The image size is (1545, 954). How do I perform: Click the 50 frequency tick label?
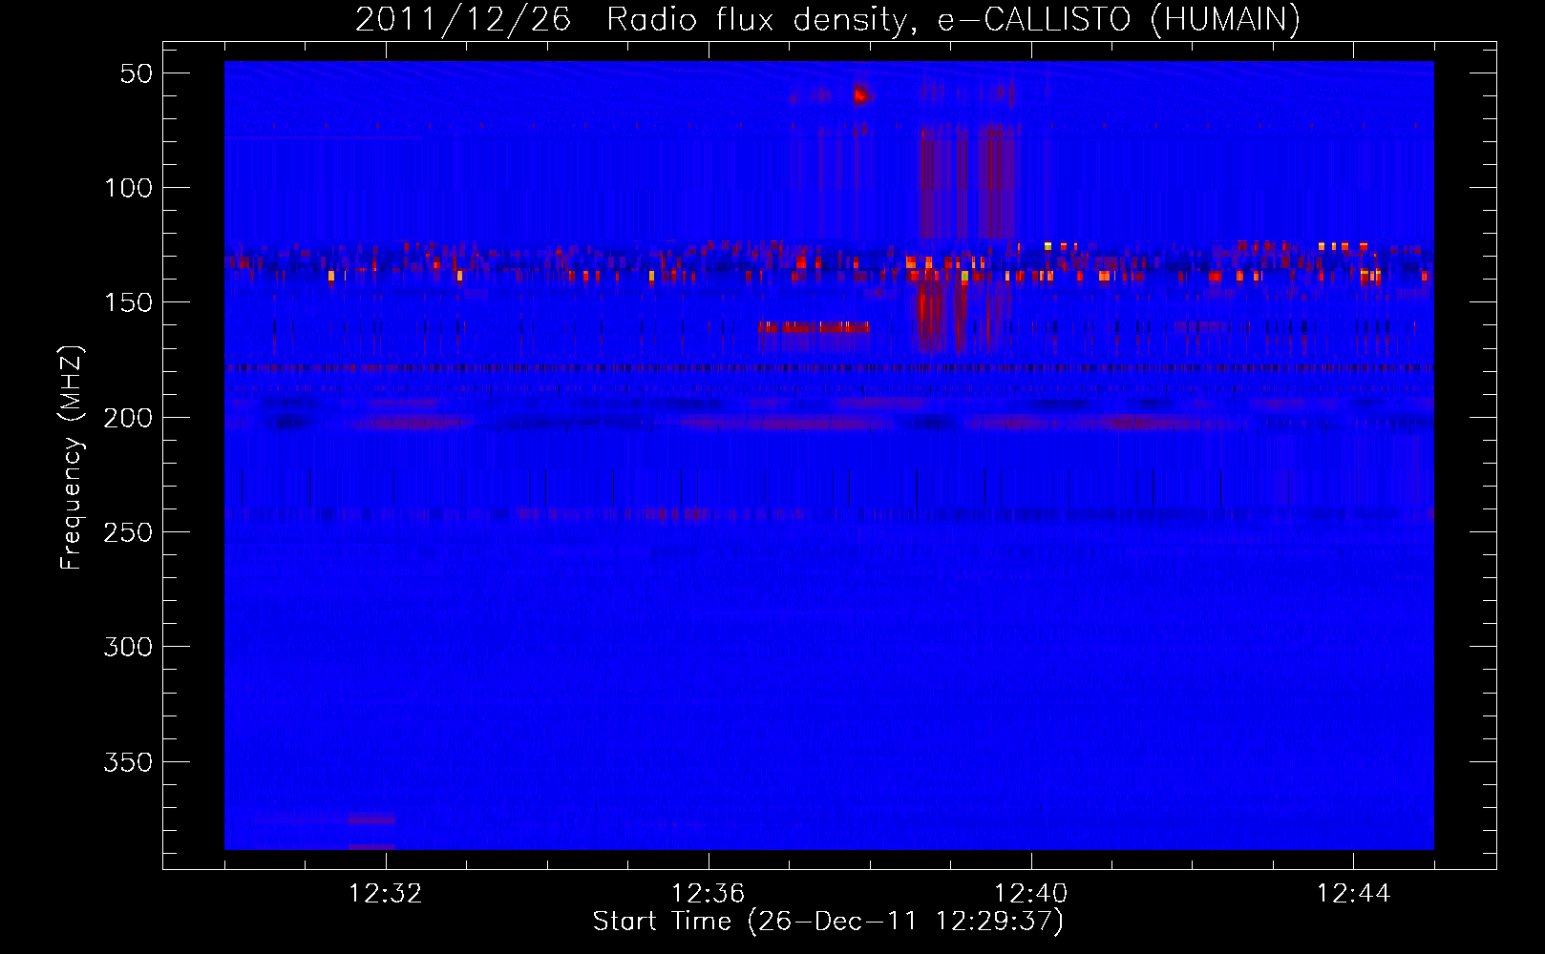coord(137,73)
